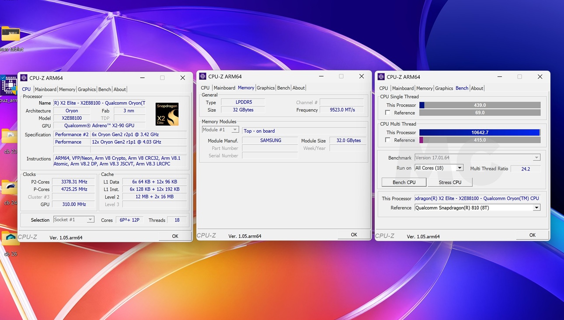This screenshot has height=320, width=564.
Task: Click the CPU-Z icon in the left window title bar
Action: [24, 78]
